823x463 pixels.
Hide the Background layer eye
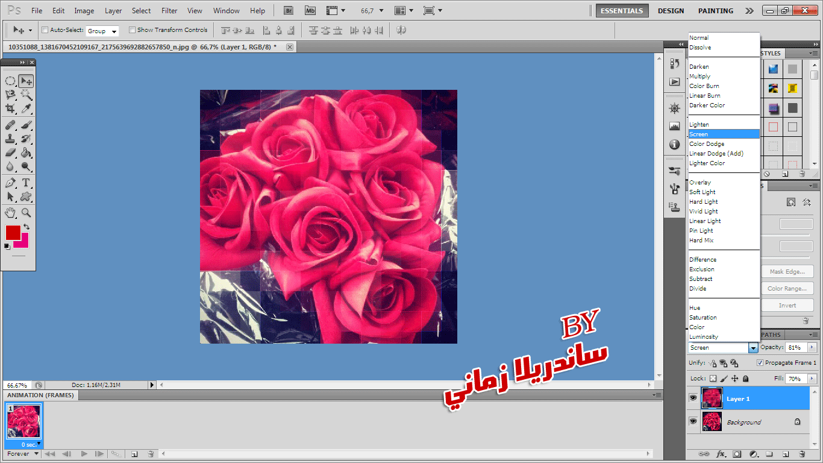pyautogui.click(x=693, y=421)
